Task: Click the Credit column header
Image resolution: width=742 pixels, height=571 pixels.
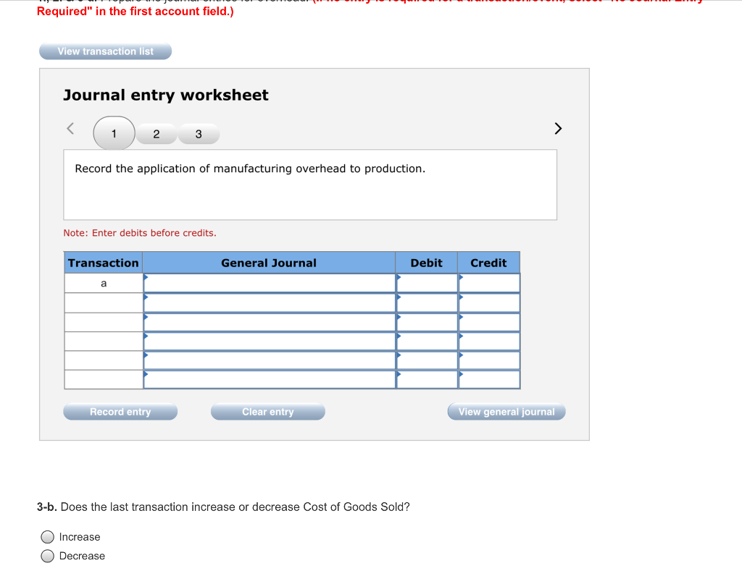Action: pyautogui.click(x=488, y=263)
